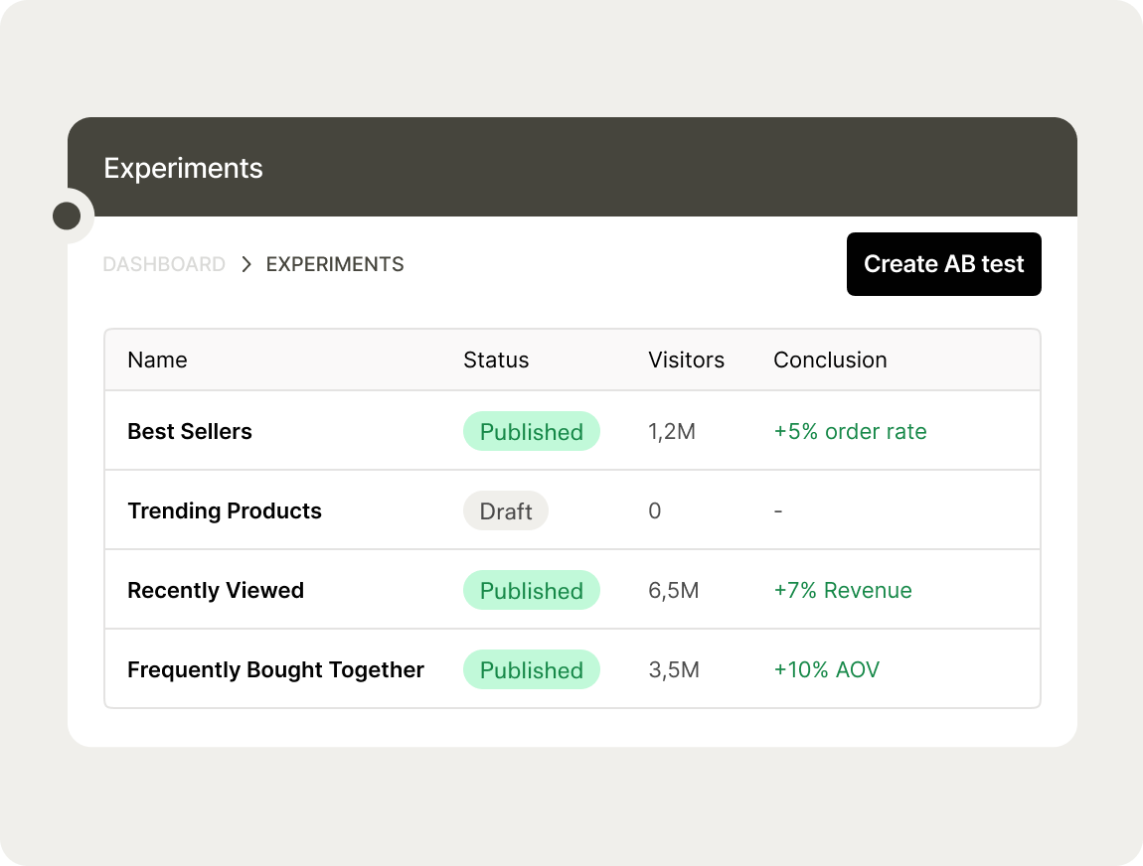Sort by the Visitors column header
The image size is (1143, 866).
(686, 360)
